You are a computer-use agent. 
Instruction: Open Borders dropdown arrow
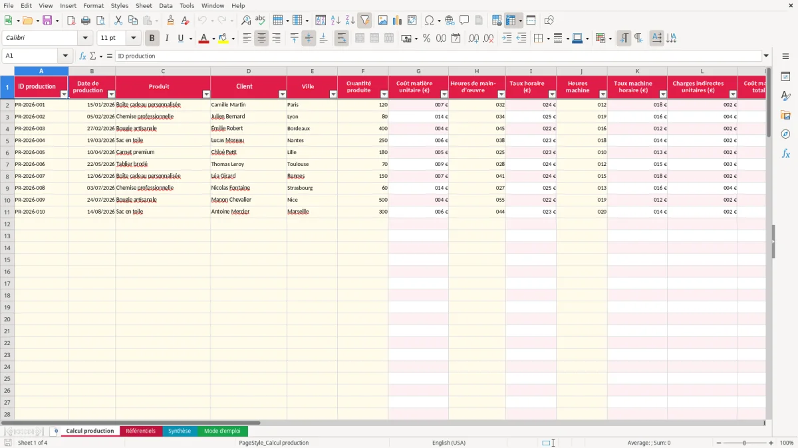(x=548, y=38)
